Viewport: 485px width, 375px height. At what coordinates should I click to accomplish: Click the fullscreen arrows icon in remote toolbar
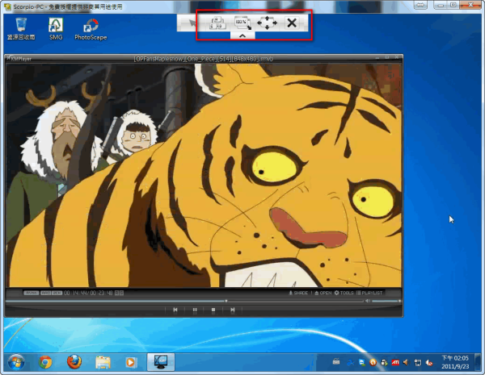tap(268, 23)
